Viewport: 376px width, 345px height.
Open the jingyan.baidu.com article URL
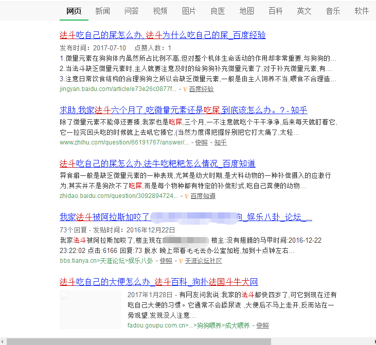point(118,89)
